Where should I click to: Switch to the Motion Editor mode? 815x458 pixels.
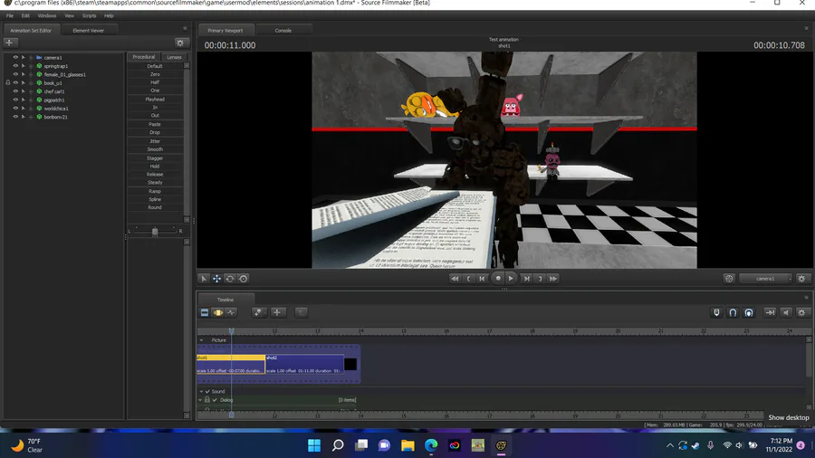point(217,312)
